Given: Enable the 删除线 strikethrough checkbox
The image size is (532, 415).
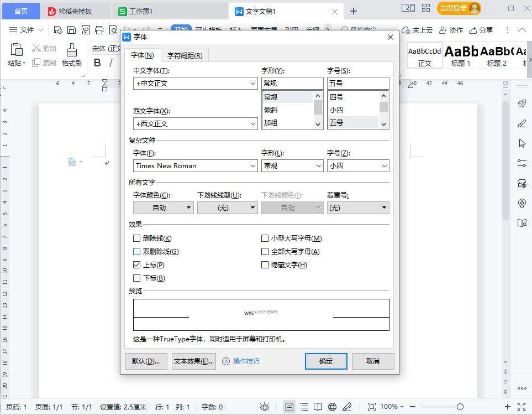Looking at the screenshot, I should (x=137, y=238).
